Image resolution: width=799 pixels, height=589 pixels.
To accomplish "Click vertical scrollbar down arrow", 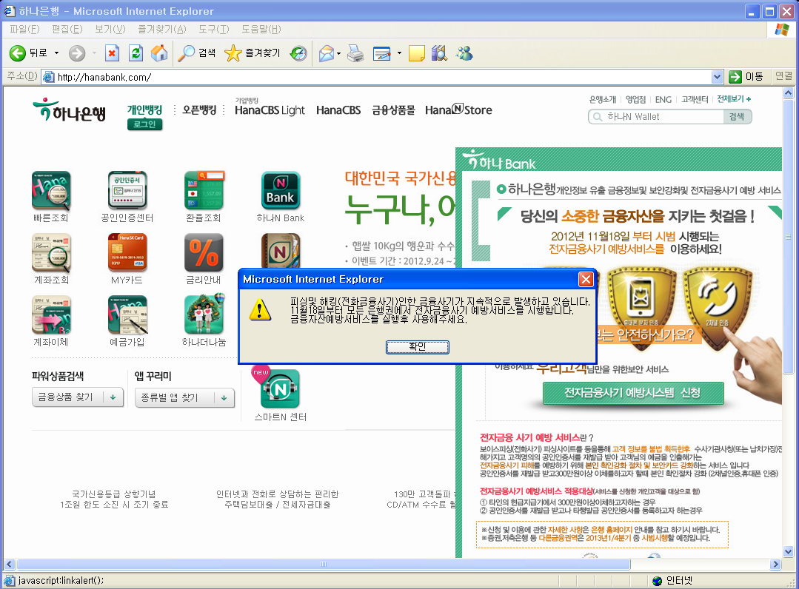I will (x=788, y=551).
